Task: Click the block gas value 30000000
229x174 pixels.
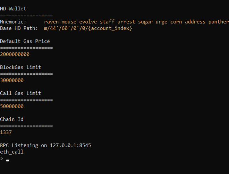Action: pos(12,80)
